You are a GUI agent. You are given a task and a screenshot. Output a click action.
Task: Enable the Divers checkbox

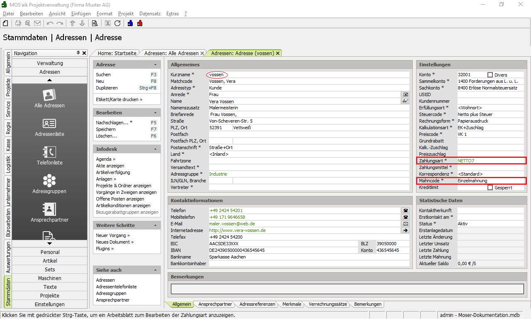click(x=490, y=75)
